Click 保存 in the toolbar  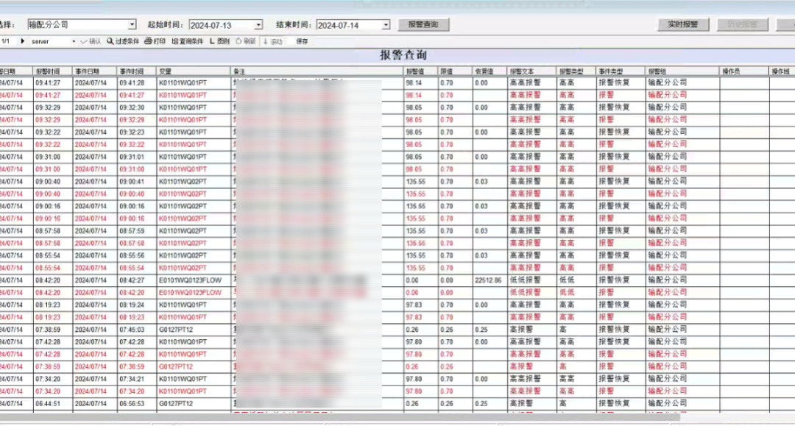coord(303,41)
